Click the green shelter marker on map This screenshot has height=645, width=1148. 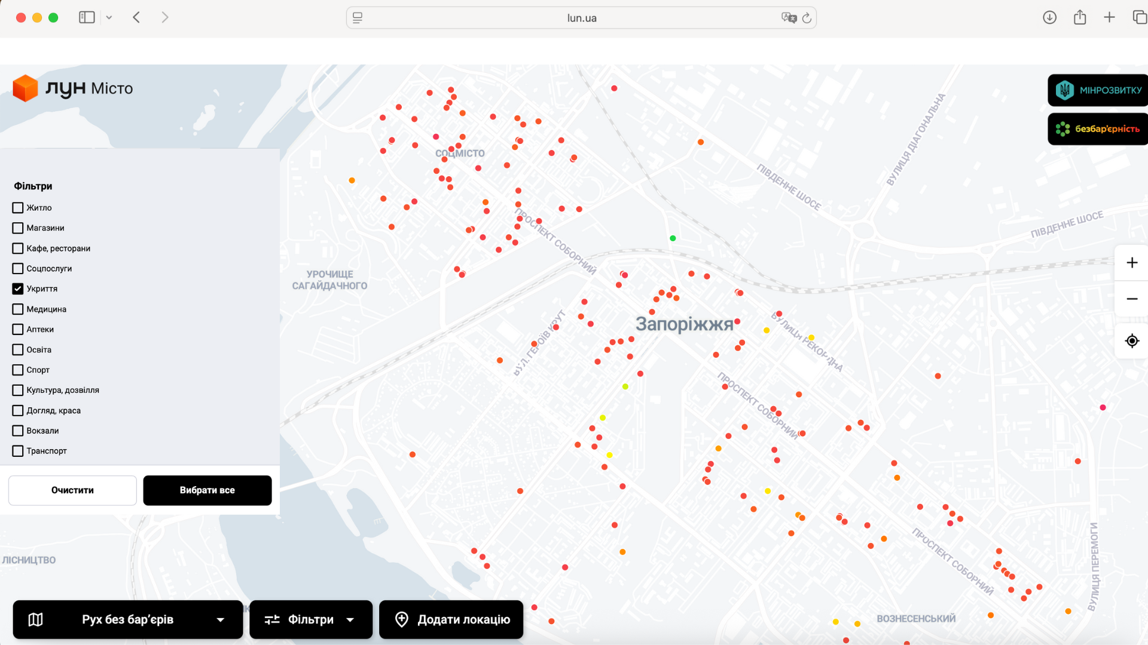tap(673, 238)
